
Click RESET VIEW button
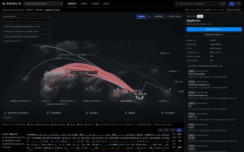pos(174,17)
